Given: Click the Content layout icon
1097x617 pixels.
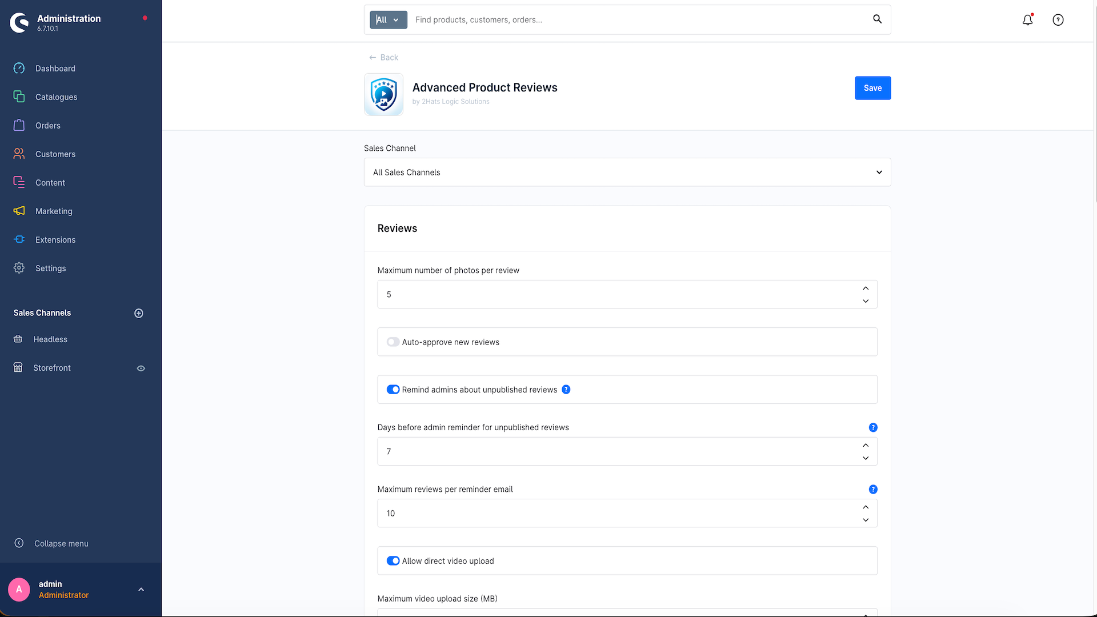Looking at the screenshot, I should click(19, 182).
